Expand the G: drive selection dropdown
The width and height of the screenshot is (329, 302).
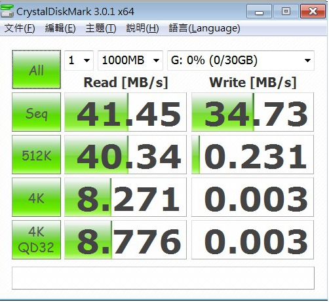click(x=241, y=60)
